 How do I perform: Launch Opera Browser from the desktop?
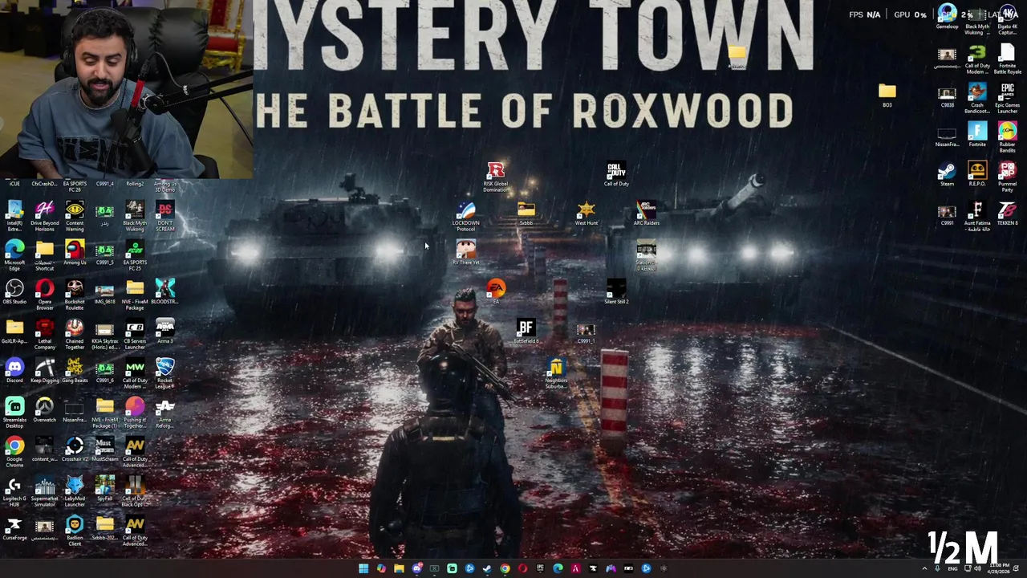[44, 294]
